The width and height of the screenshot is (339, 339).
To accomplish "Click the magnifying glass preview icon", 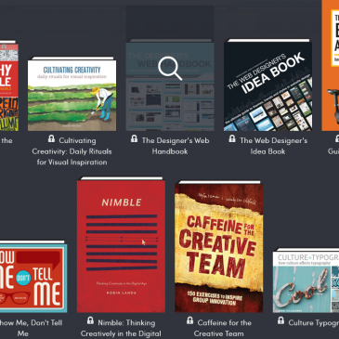I will [x=170, y=69].
